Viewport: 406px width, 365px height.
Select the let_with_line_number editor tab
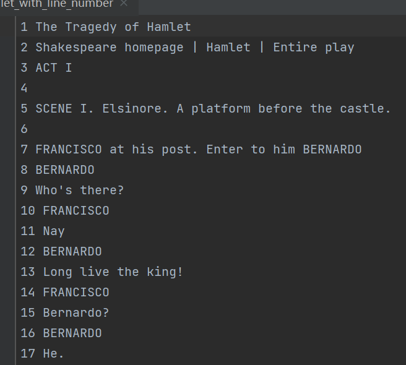(57, 4)
